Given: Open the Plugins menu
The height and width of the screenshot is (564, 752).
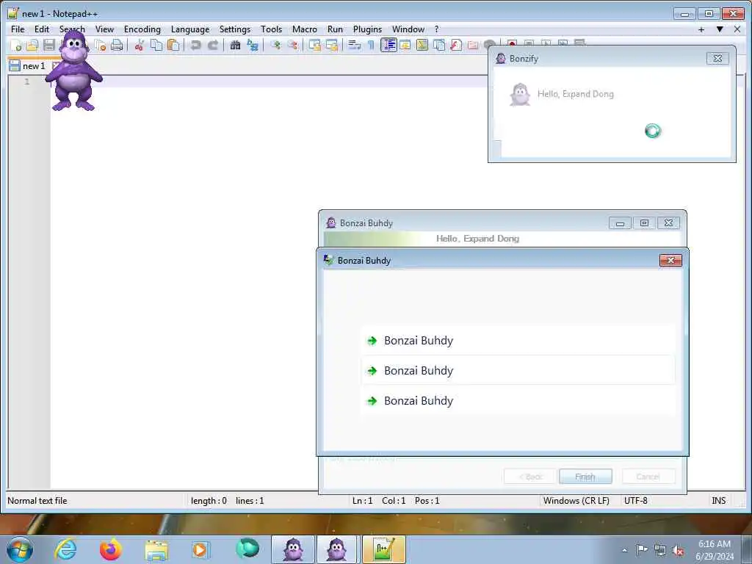Looking at the screenshot, I should point(367,29).
